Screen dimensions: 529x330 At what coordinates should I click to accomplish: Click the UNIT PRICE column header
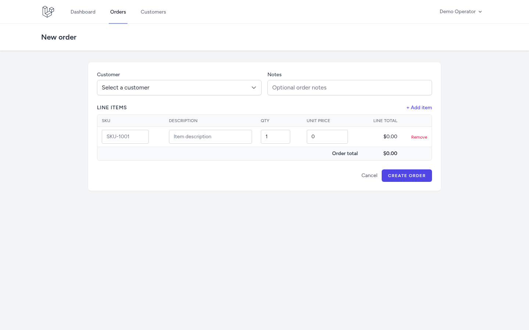point(319,121)
